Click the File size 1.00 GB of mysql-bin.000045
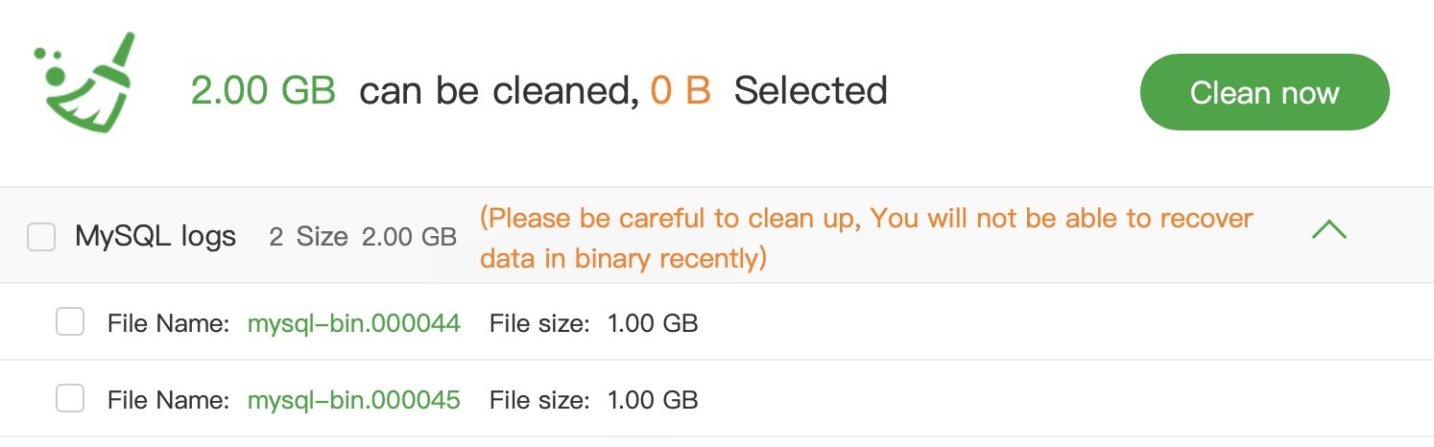This screenshot has width=1434, height=447. (x=653, y=400)
